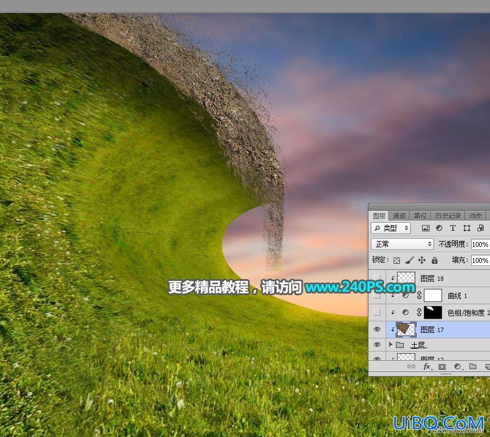The width and height of the screenshot is (490, 437).
Task: Switch to the 路径 tab
Action: (420, 216)
